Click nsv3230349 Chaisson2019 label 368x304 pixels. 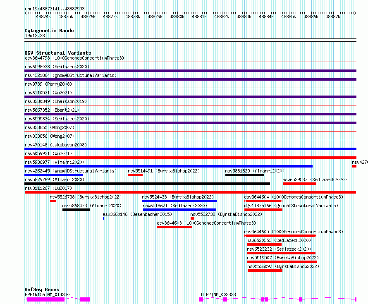56,101
